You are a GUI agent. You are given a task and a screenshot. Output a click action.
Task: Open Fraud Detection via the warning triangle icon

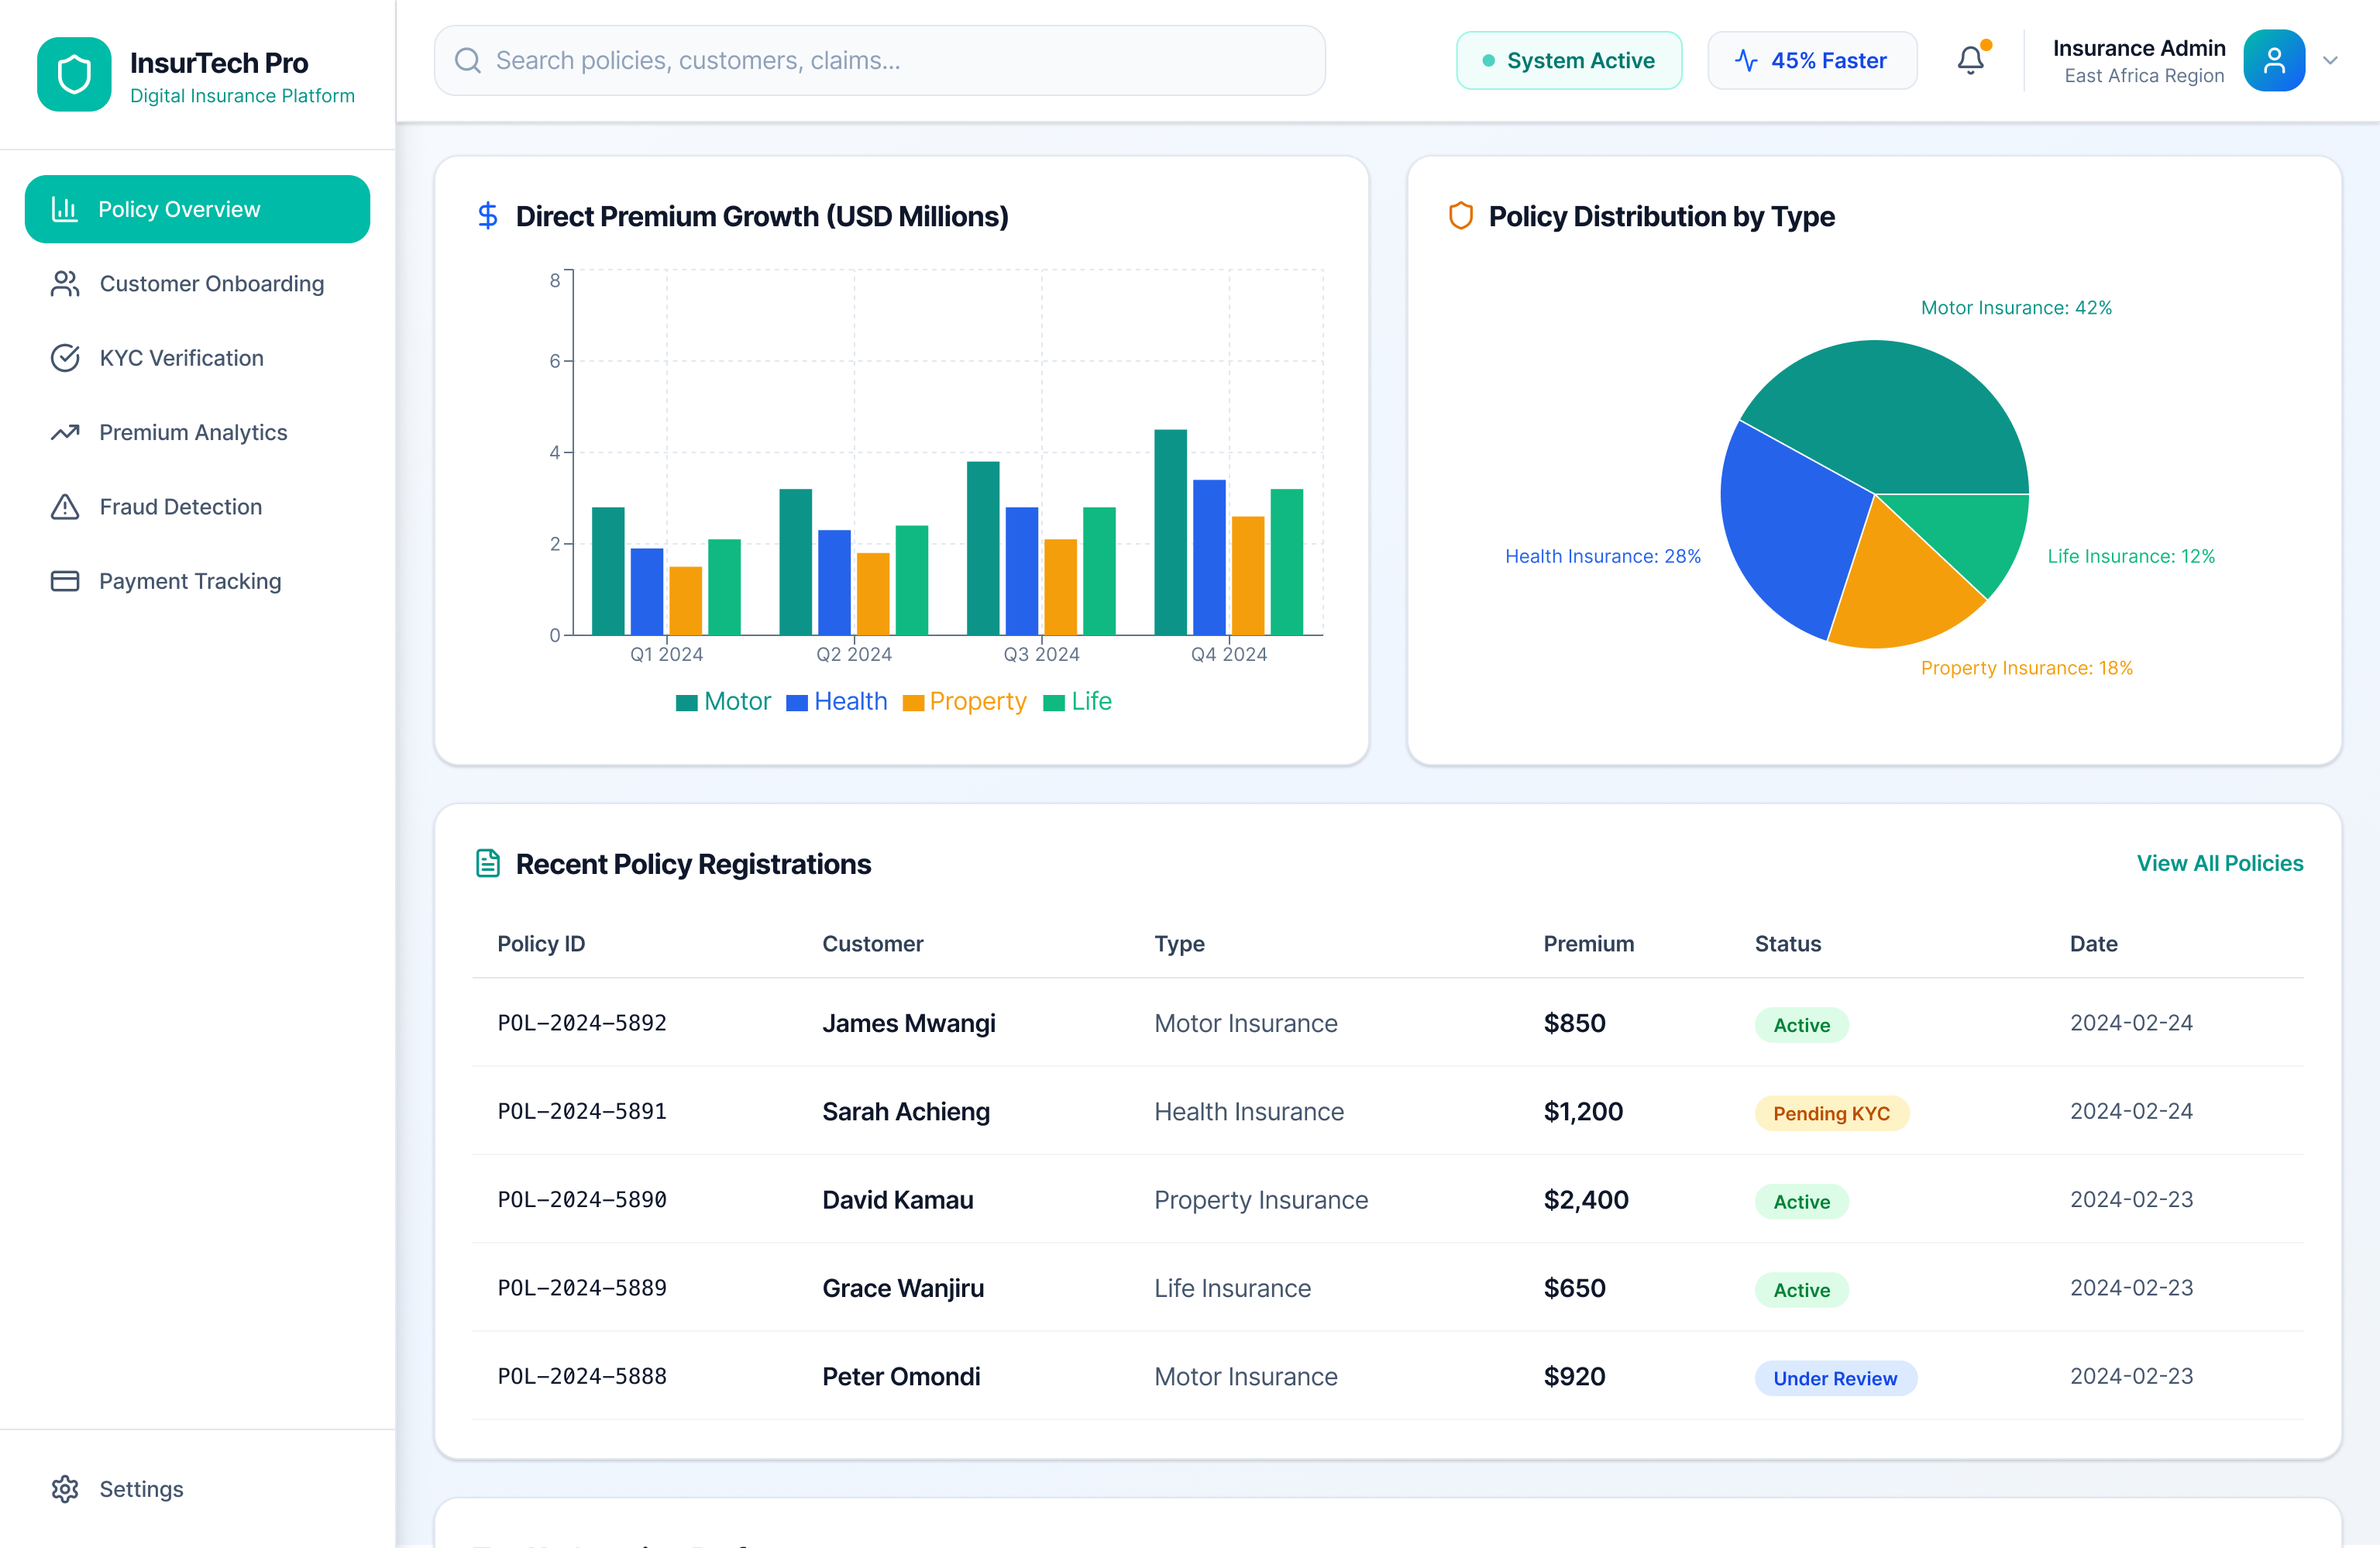(x=65, y=506)
